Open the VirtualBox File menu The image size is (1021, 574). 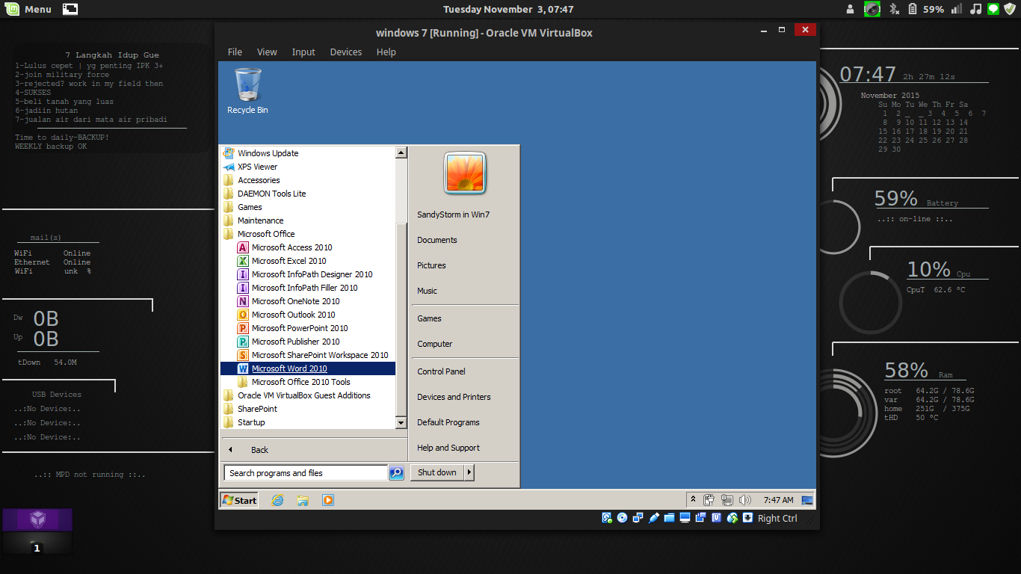(235, 52)
